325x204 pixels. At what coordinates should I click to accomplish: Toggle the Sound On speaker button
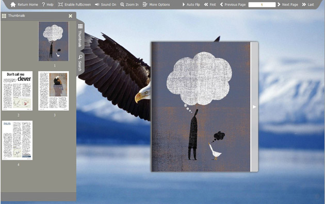click(x=106, y=5)
